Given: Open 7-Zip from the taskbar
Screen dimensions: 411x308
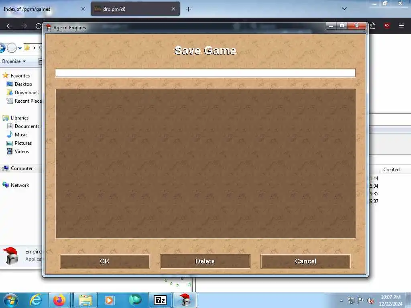Looking at the screenshot, I should (x=160, y=300).
